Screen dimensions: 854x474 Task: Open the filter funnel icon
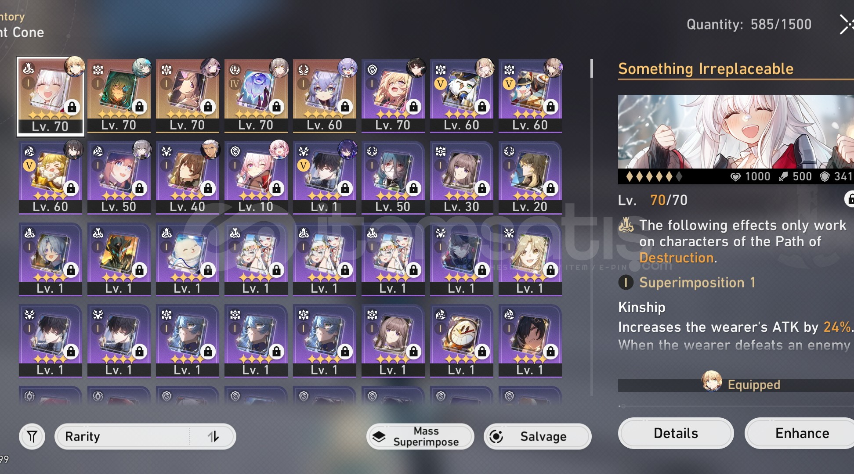[32, 437]
